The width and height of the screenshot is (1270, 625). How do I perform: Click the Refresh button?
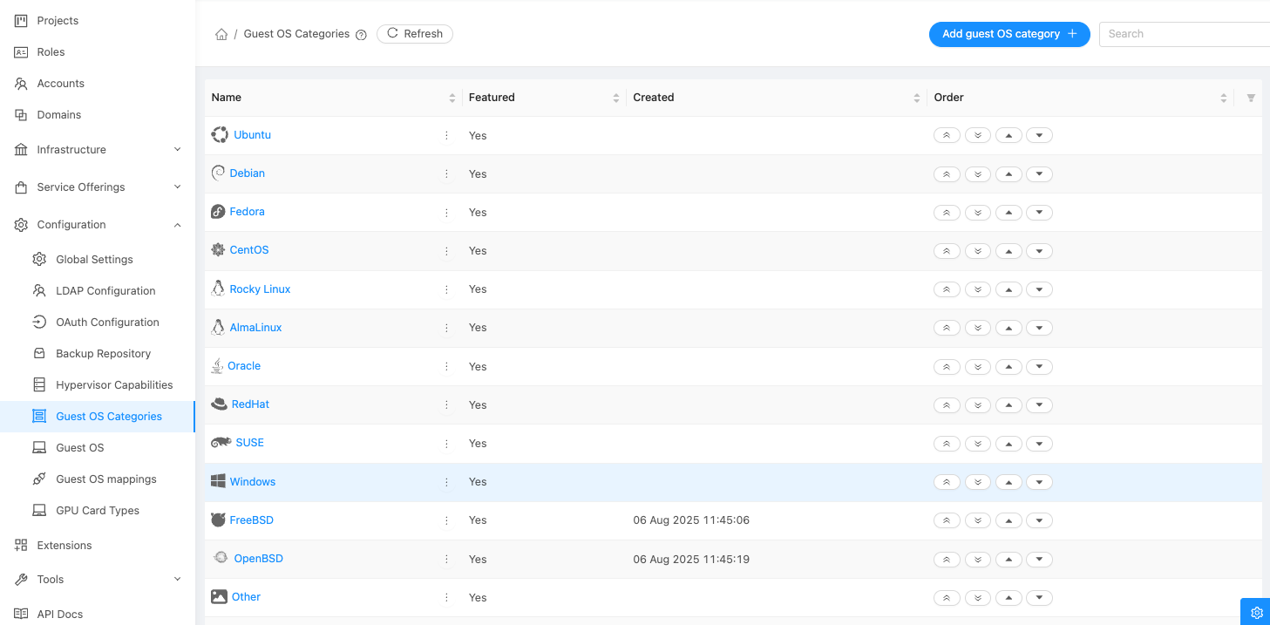415,34
